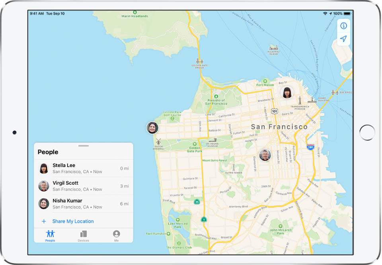Tap the de Young Museum icon
Viewport: 382px width, 265px height.
tap(212, 140)
